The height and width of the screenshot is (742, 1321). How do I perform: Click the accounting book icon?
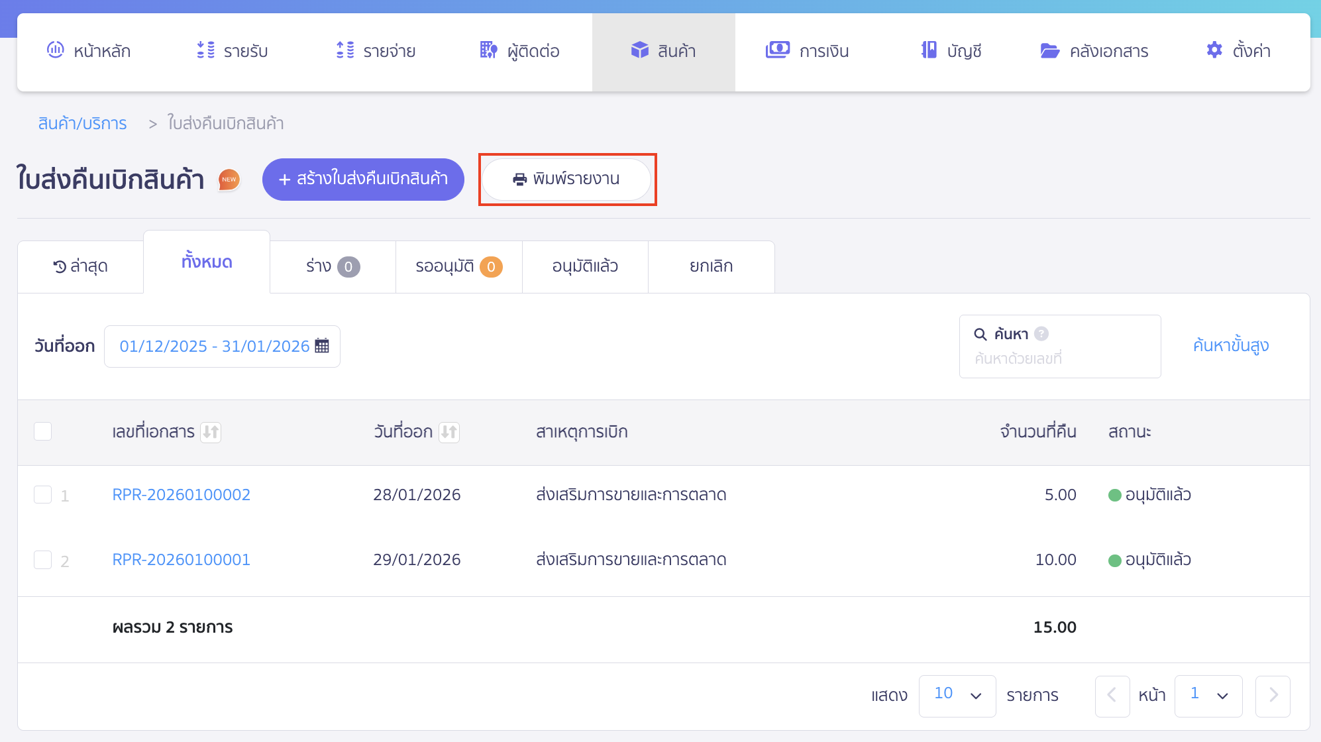(x=929, y=50)
